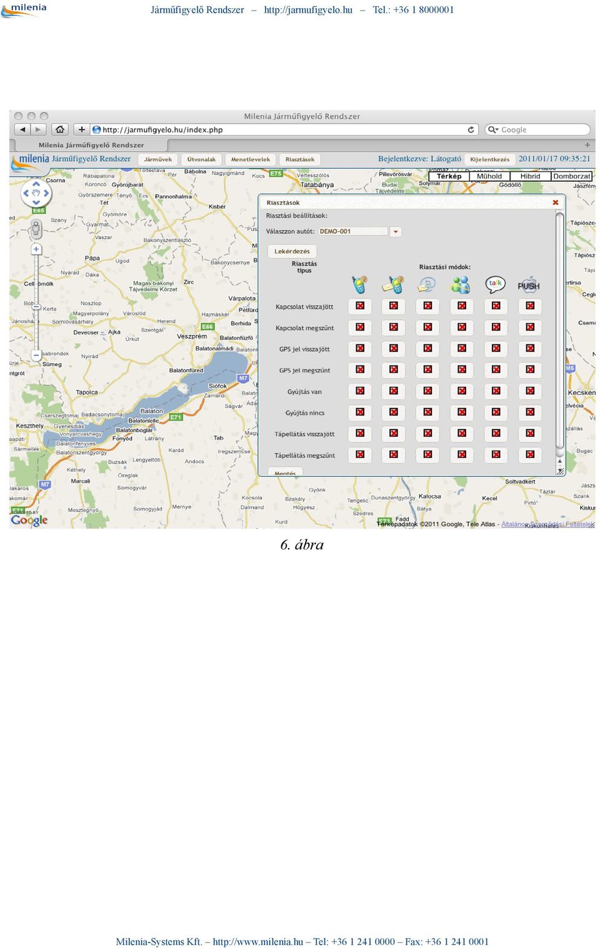The image size is (600, 948).
Task: Toggle phone call alert for GPS jel megszűnt
Action: click(360, 370)
